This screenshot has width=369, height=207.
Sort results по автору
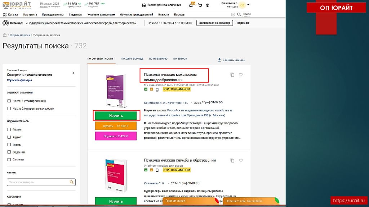point(180,59)
